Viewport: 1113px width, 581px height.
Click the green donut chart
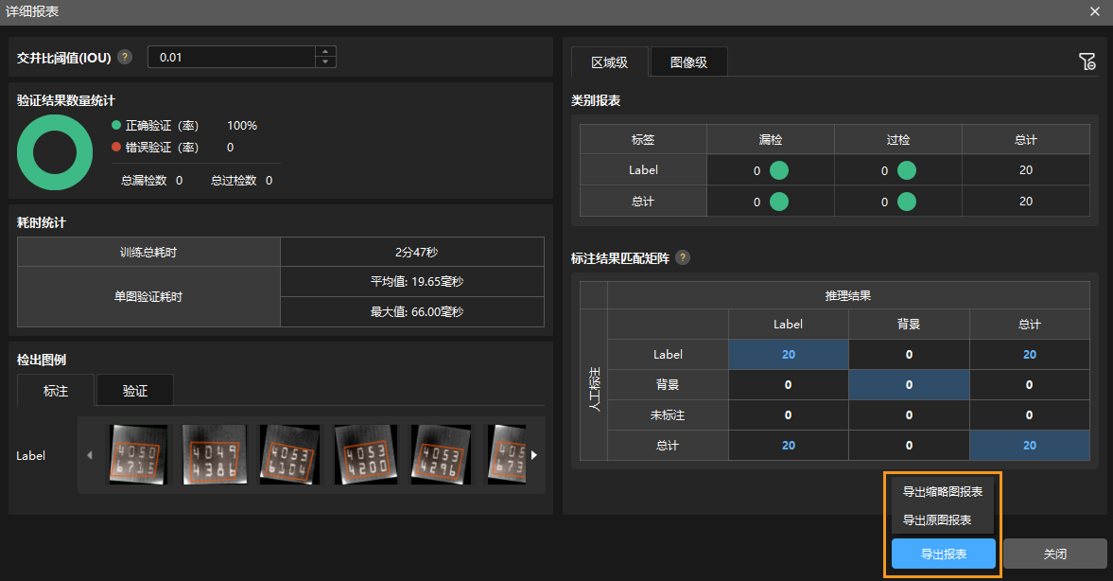[55, 152]
